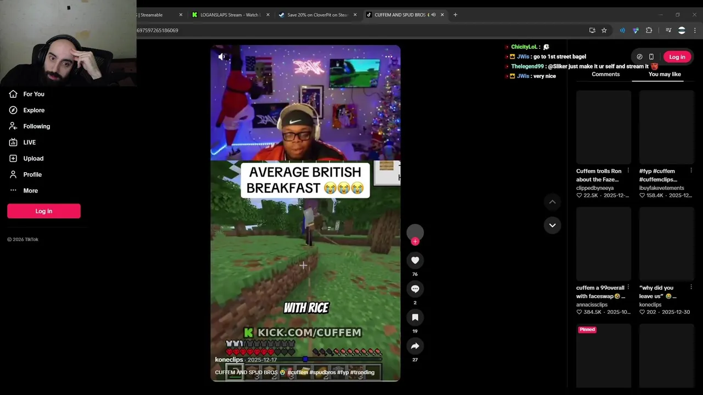Image resolution: width=703 pixels, height=395 pixels.
Task: Open the 'Cuffem trolls Ron' video thumbnail
Action: click(604, 127)
